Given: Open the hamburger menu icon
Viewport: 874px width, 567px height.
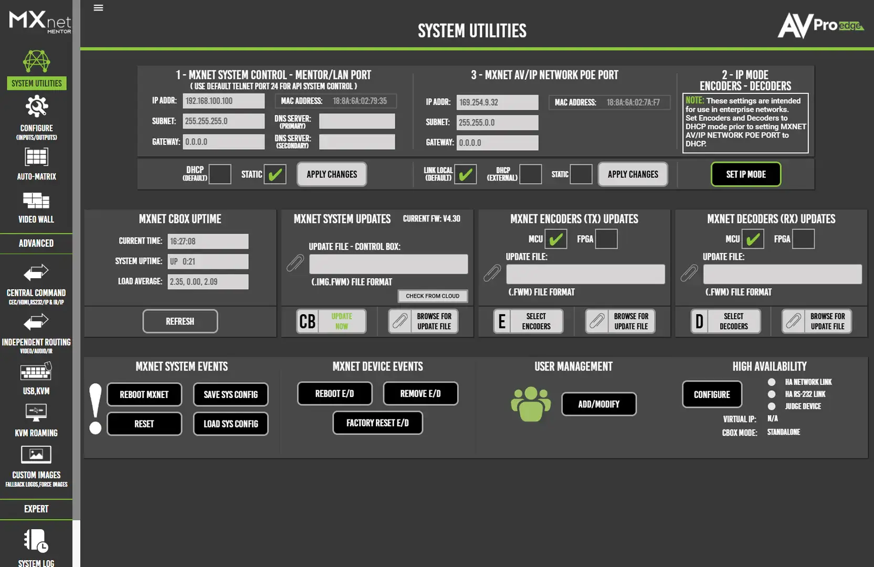Looking at the screenshot, I should 98,8.
